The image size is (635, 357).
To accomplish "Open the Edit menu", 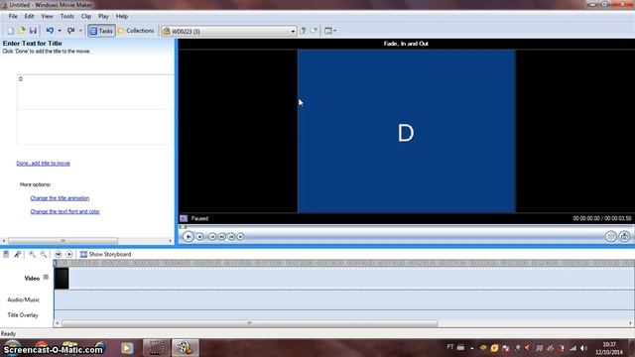I will coord(29,17).
